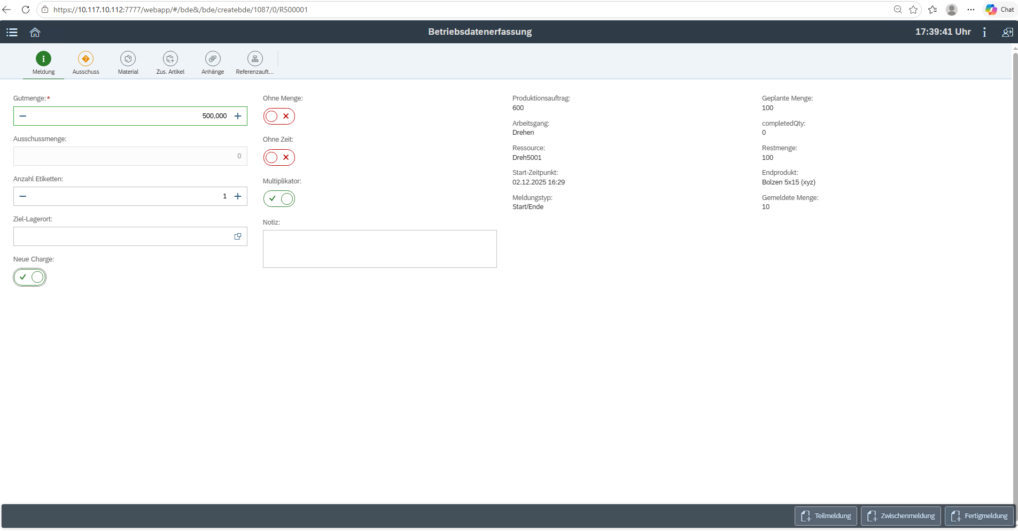The image size is (1018, 531).
Task: Open the Ziel-Lagerort value help icon
Action: tap(238, 236)
